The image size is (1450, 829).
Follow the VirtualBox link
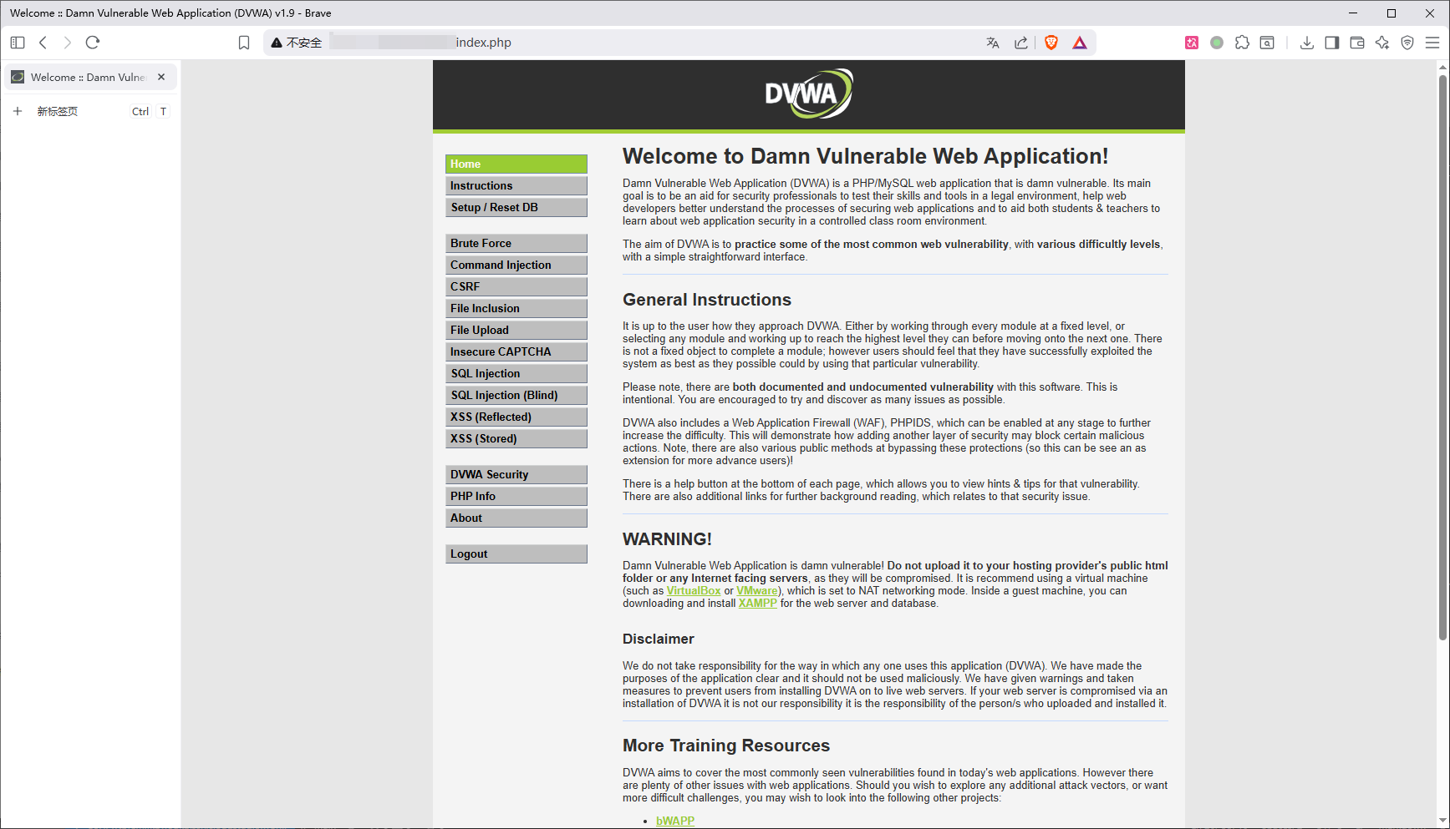(694, 591)
